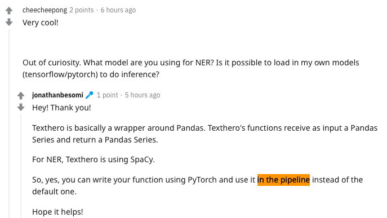
Task: Click the "Very cool!" comment text
Action: pos(41,23)
